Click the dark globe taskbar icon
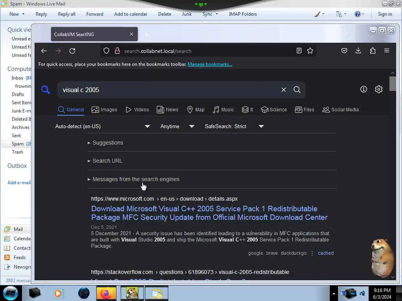 [84, 293]
